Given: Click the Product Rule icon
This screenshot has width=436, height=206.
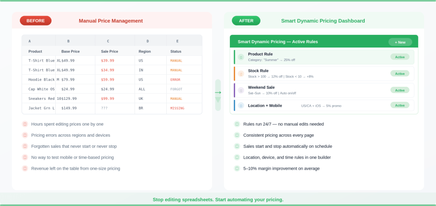Looking at the screenshot, I should pyautogui.click(x=241, y=57).
